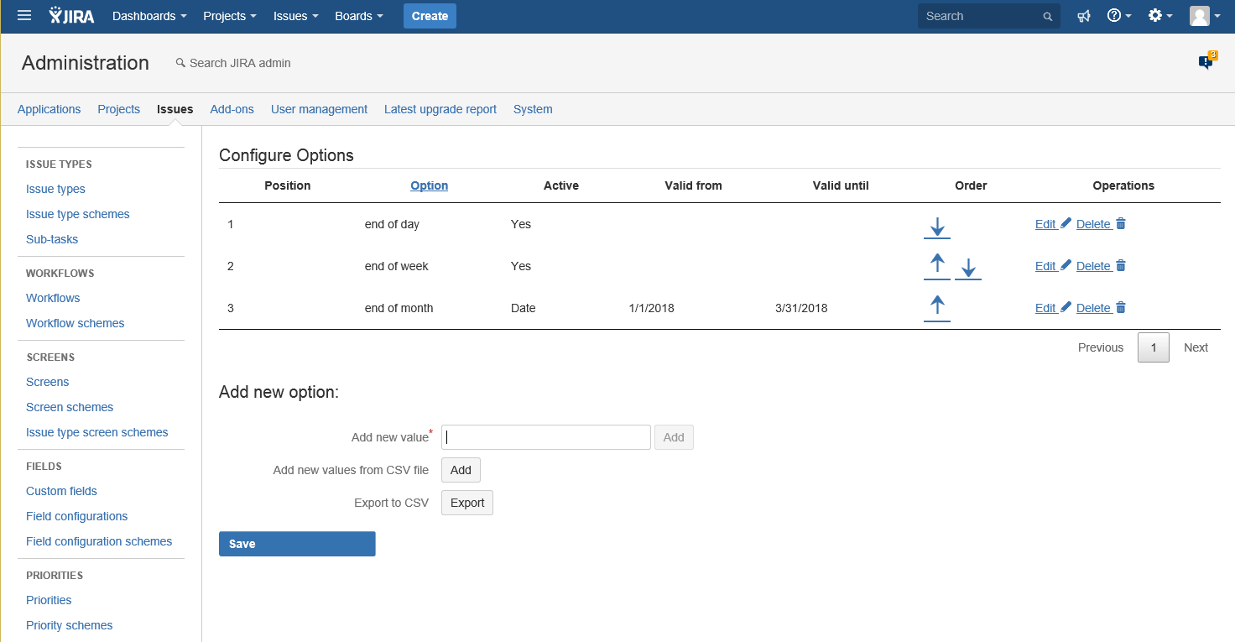
Task: Click the blue Create button
Action: click(430, 16)
